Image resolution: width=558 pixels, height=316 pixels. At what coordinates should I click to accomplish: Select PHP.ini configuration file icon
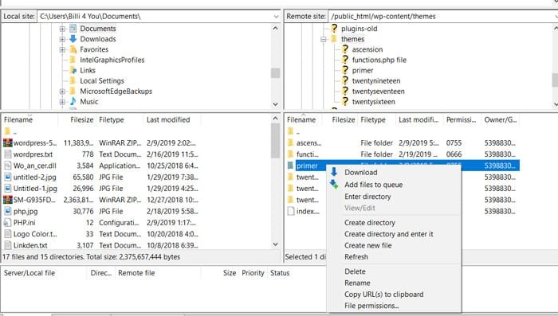(x=7, y=223)
